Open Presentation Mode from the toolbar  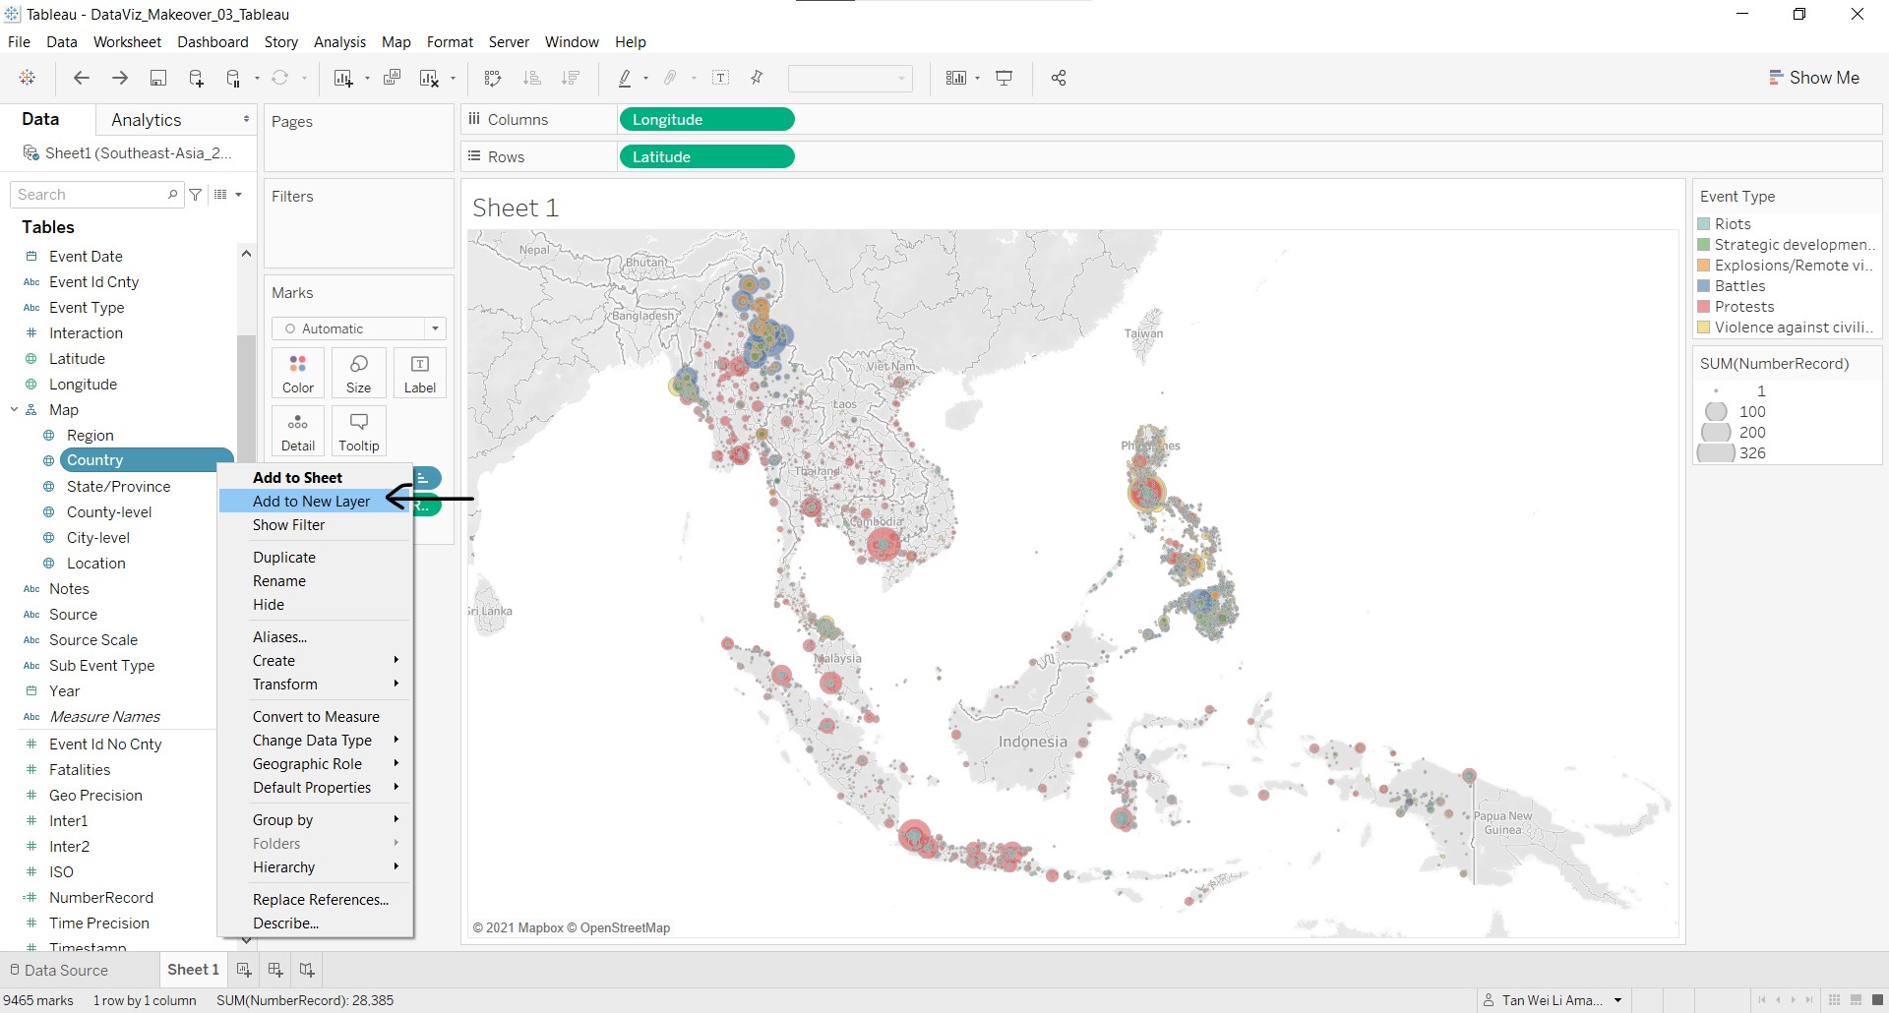pyautogui.click(x=1005, y=79)
